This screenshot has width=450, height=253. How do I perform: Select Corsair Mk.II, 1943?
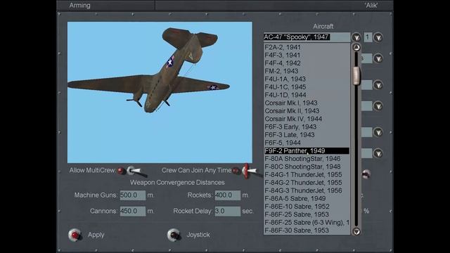tap(307, 111)
